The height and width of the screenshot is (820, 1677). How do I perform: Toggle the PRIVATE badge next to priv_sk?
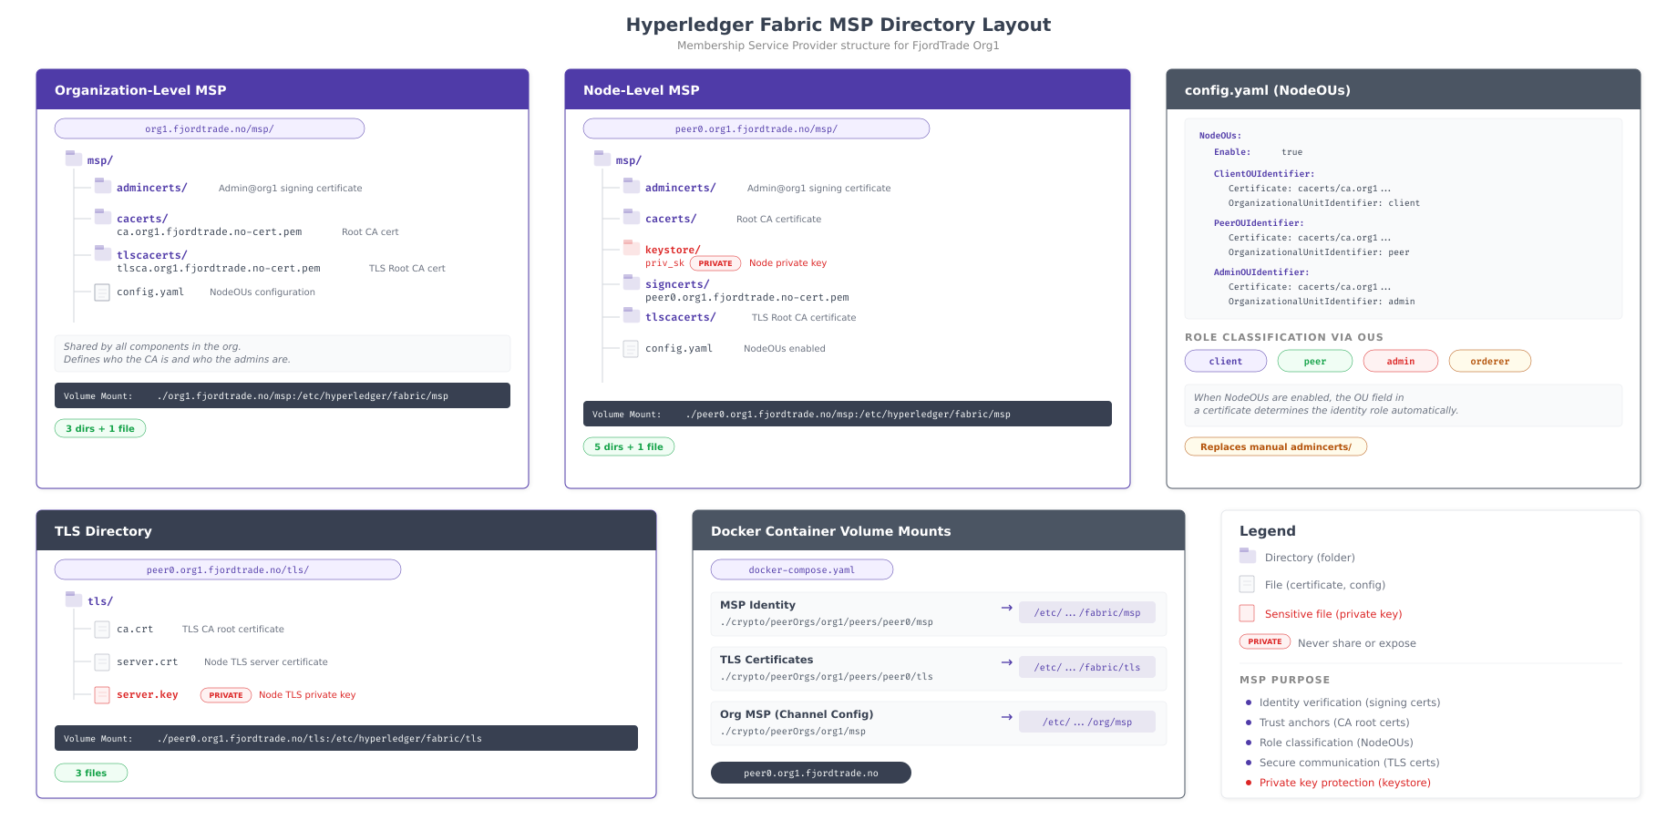coord(715,262)
